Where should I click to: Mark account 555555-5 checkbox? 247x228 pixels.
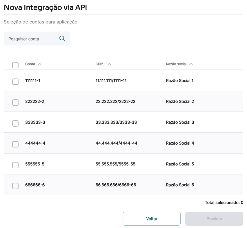[x=15, y=165]
